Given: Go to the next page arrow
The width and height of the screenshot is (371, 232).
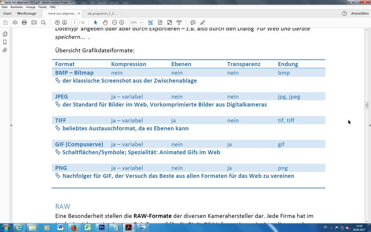Looking at the screenshot, I should point(64,22).
